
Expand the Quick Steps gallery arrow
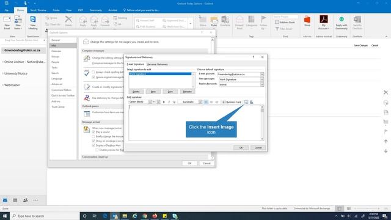(191, 24)
